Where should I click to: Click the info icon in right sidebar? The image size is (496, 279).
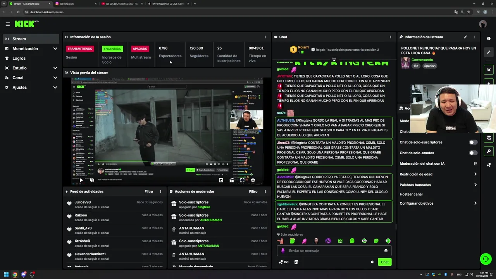click(x=489, y=38)
